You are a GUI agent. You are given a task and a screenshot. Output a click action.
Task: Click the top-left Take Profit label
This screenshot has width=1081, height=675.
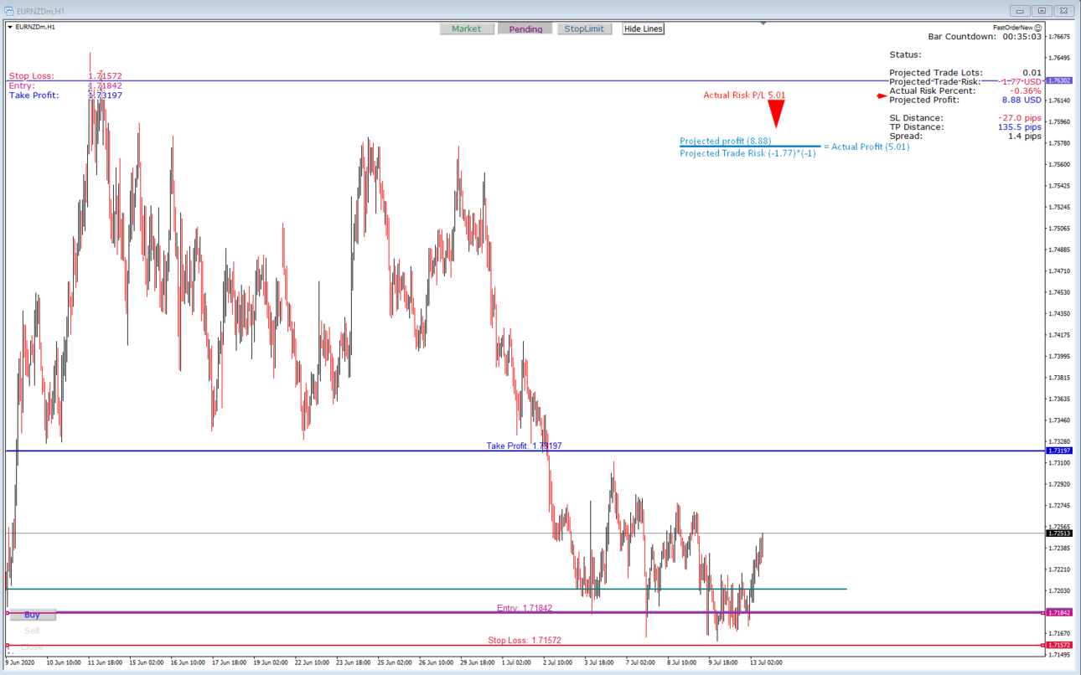tap(34, 95)
